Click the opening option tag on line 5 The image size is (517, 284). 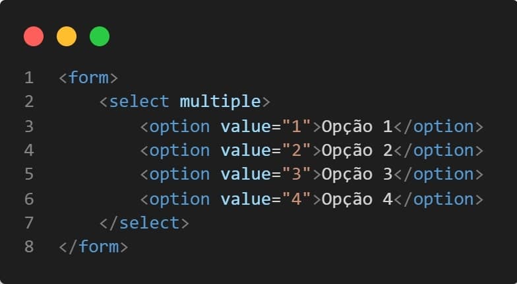coord(175,174)
